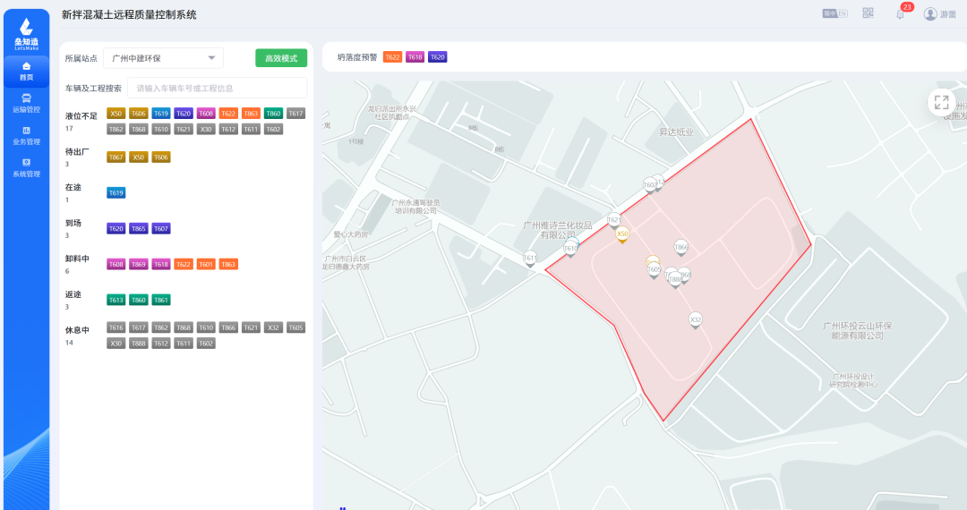Image resolution: width=967 pixels, height=510 pixels.
Task: Select T867 tag in 待出厂 row
Action: click(116, 157)
